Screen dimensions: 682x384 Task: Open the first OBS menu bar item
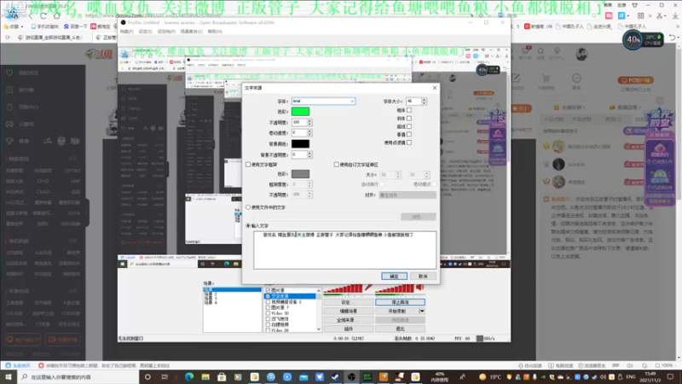[126, 32]
